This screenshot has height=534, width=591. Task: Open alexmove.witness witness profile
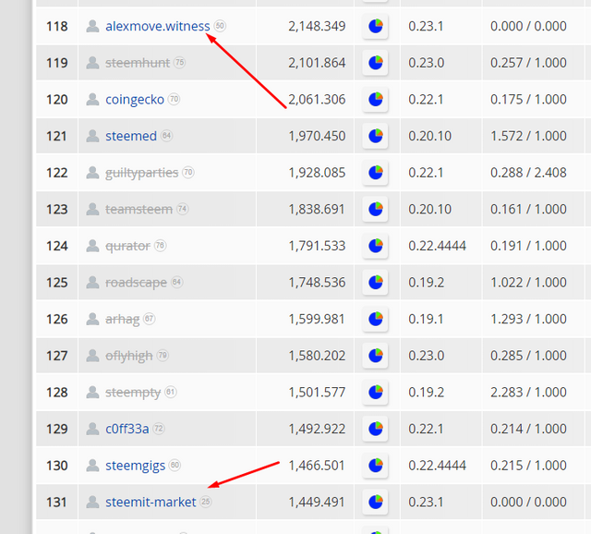click(158, 27)
